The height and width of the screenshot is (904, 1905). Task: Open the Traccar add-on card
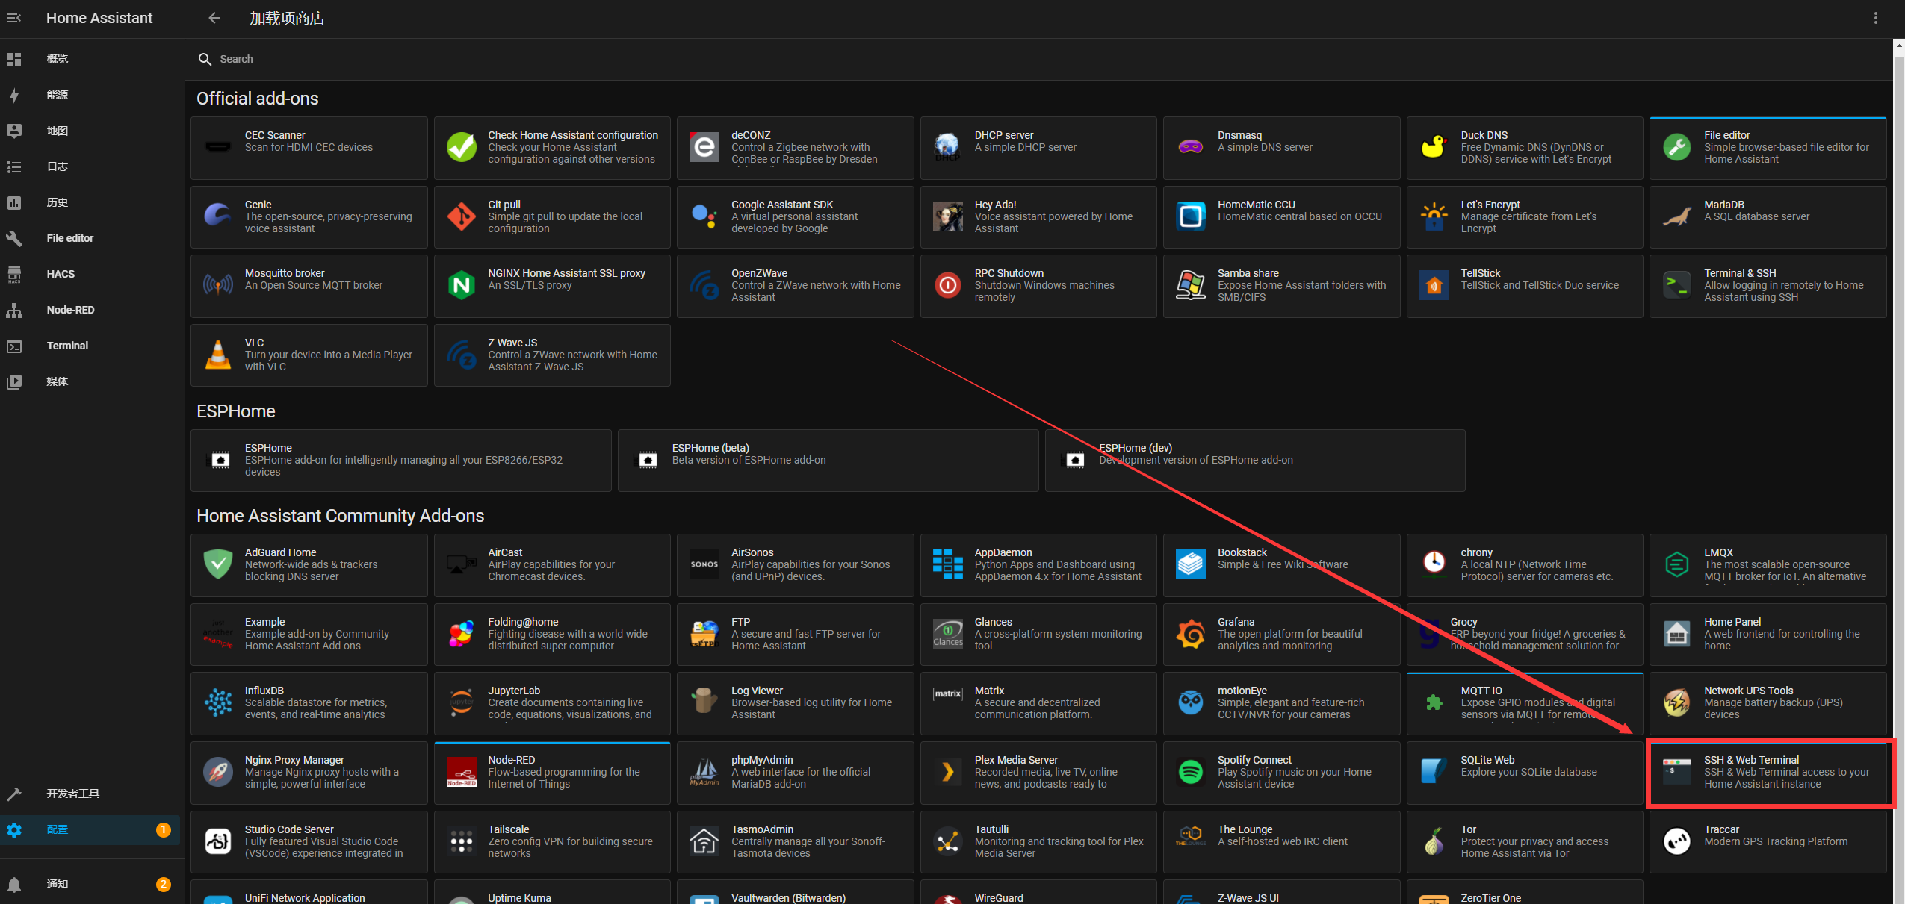pos(1768,841)
